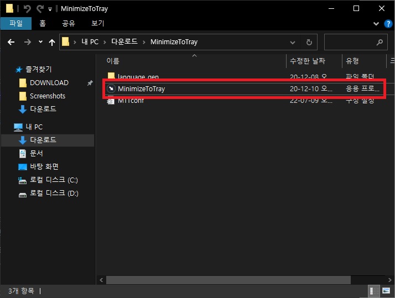Screen dimensions: 395x298
Task: Select the language_gen folder
Action: coord(138,76)
